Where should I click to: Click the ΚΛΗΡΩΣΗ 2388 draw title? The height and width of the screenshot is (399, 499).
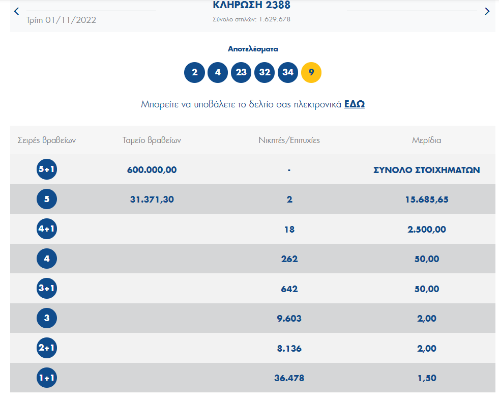(x=251, y=5)
